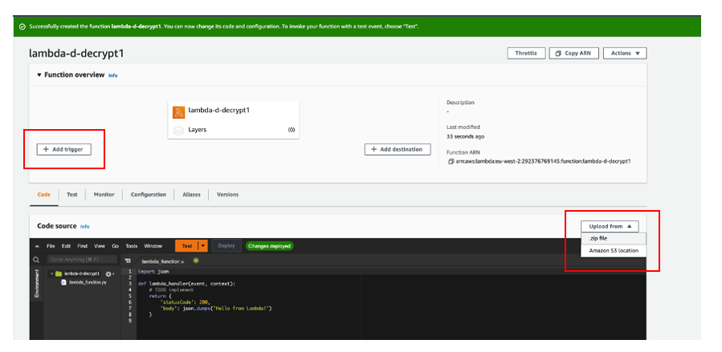Click Add destination button
The width and height of the screenshot is (722, 352).
pyautogui.click(x=398, y=149)
